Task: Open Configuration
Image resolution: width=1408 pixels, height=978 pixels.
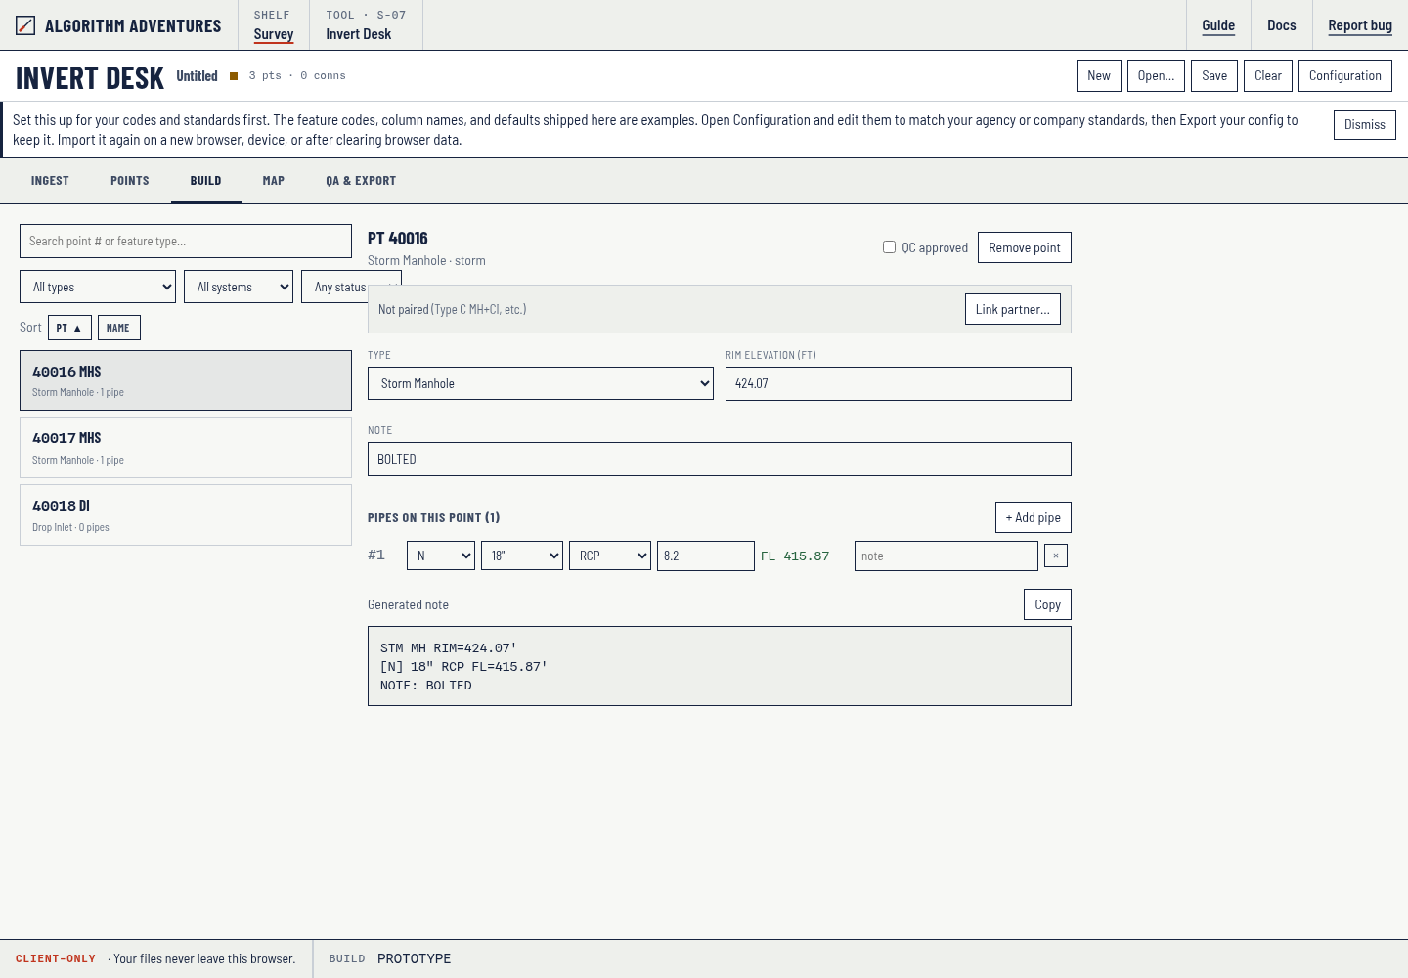Action: pyautogui.click(x=1345, y=75)
